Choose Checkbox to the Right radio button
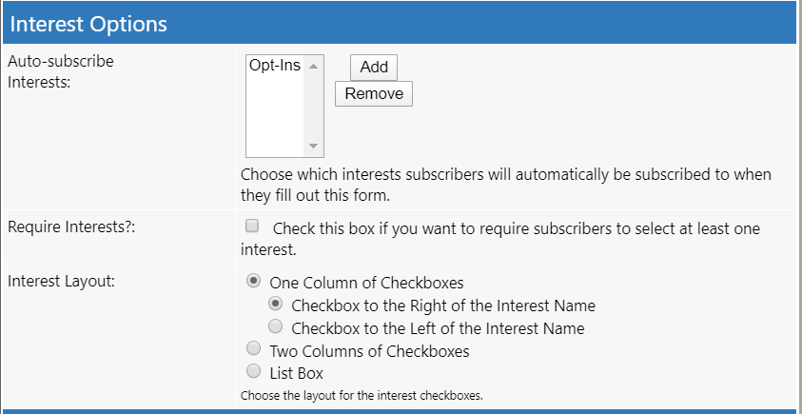The image size is (802, 414). point(275,304)
